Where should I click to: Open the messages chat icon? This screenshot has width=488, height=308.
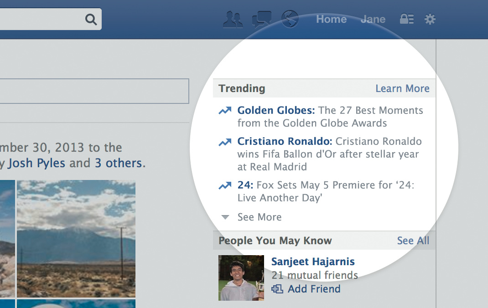(261, 19)
